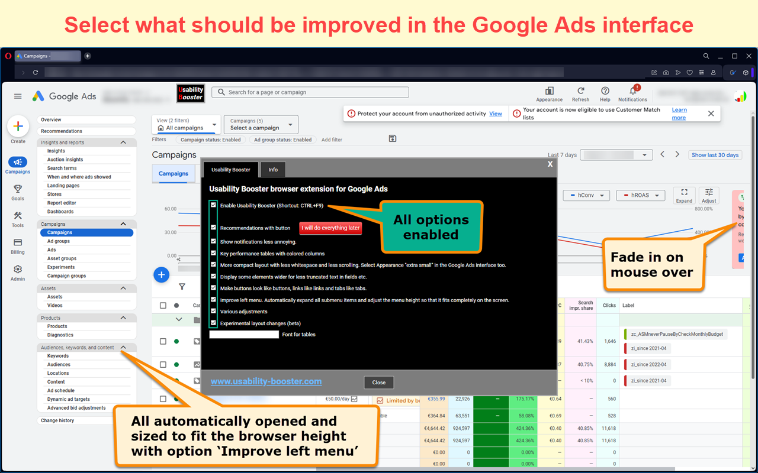This screenshot has height=473, width=758.
Task: Click the table filter funnel icon
Action: click(182, 287)
